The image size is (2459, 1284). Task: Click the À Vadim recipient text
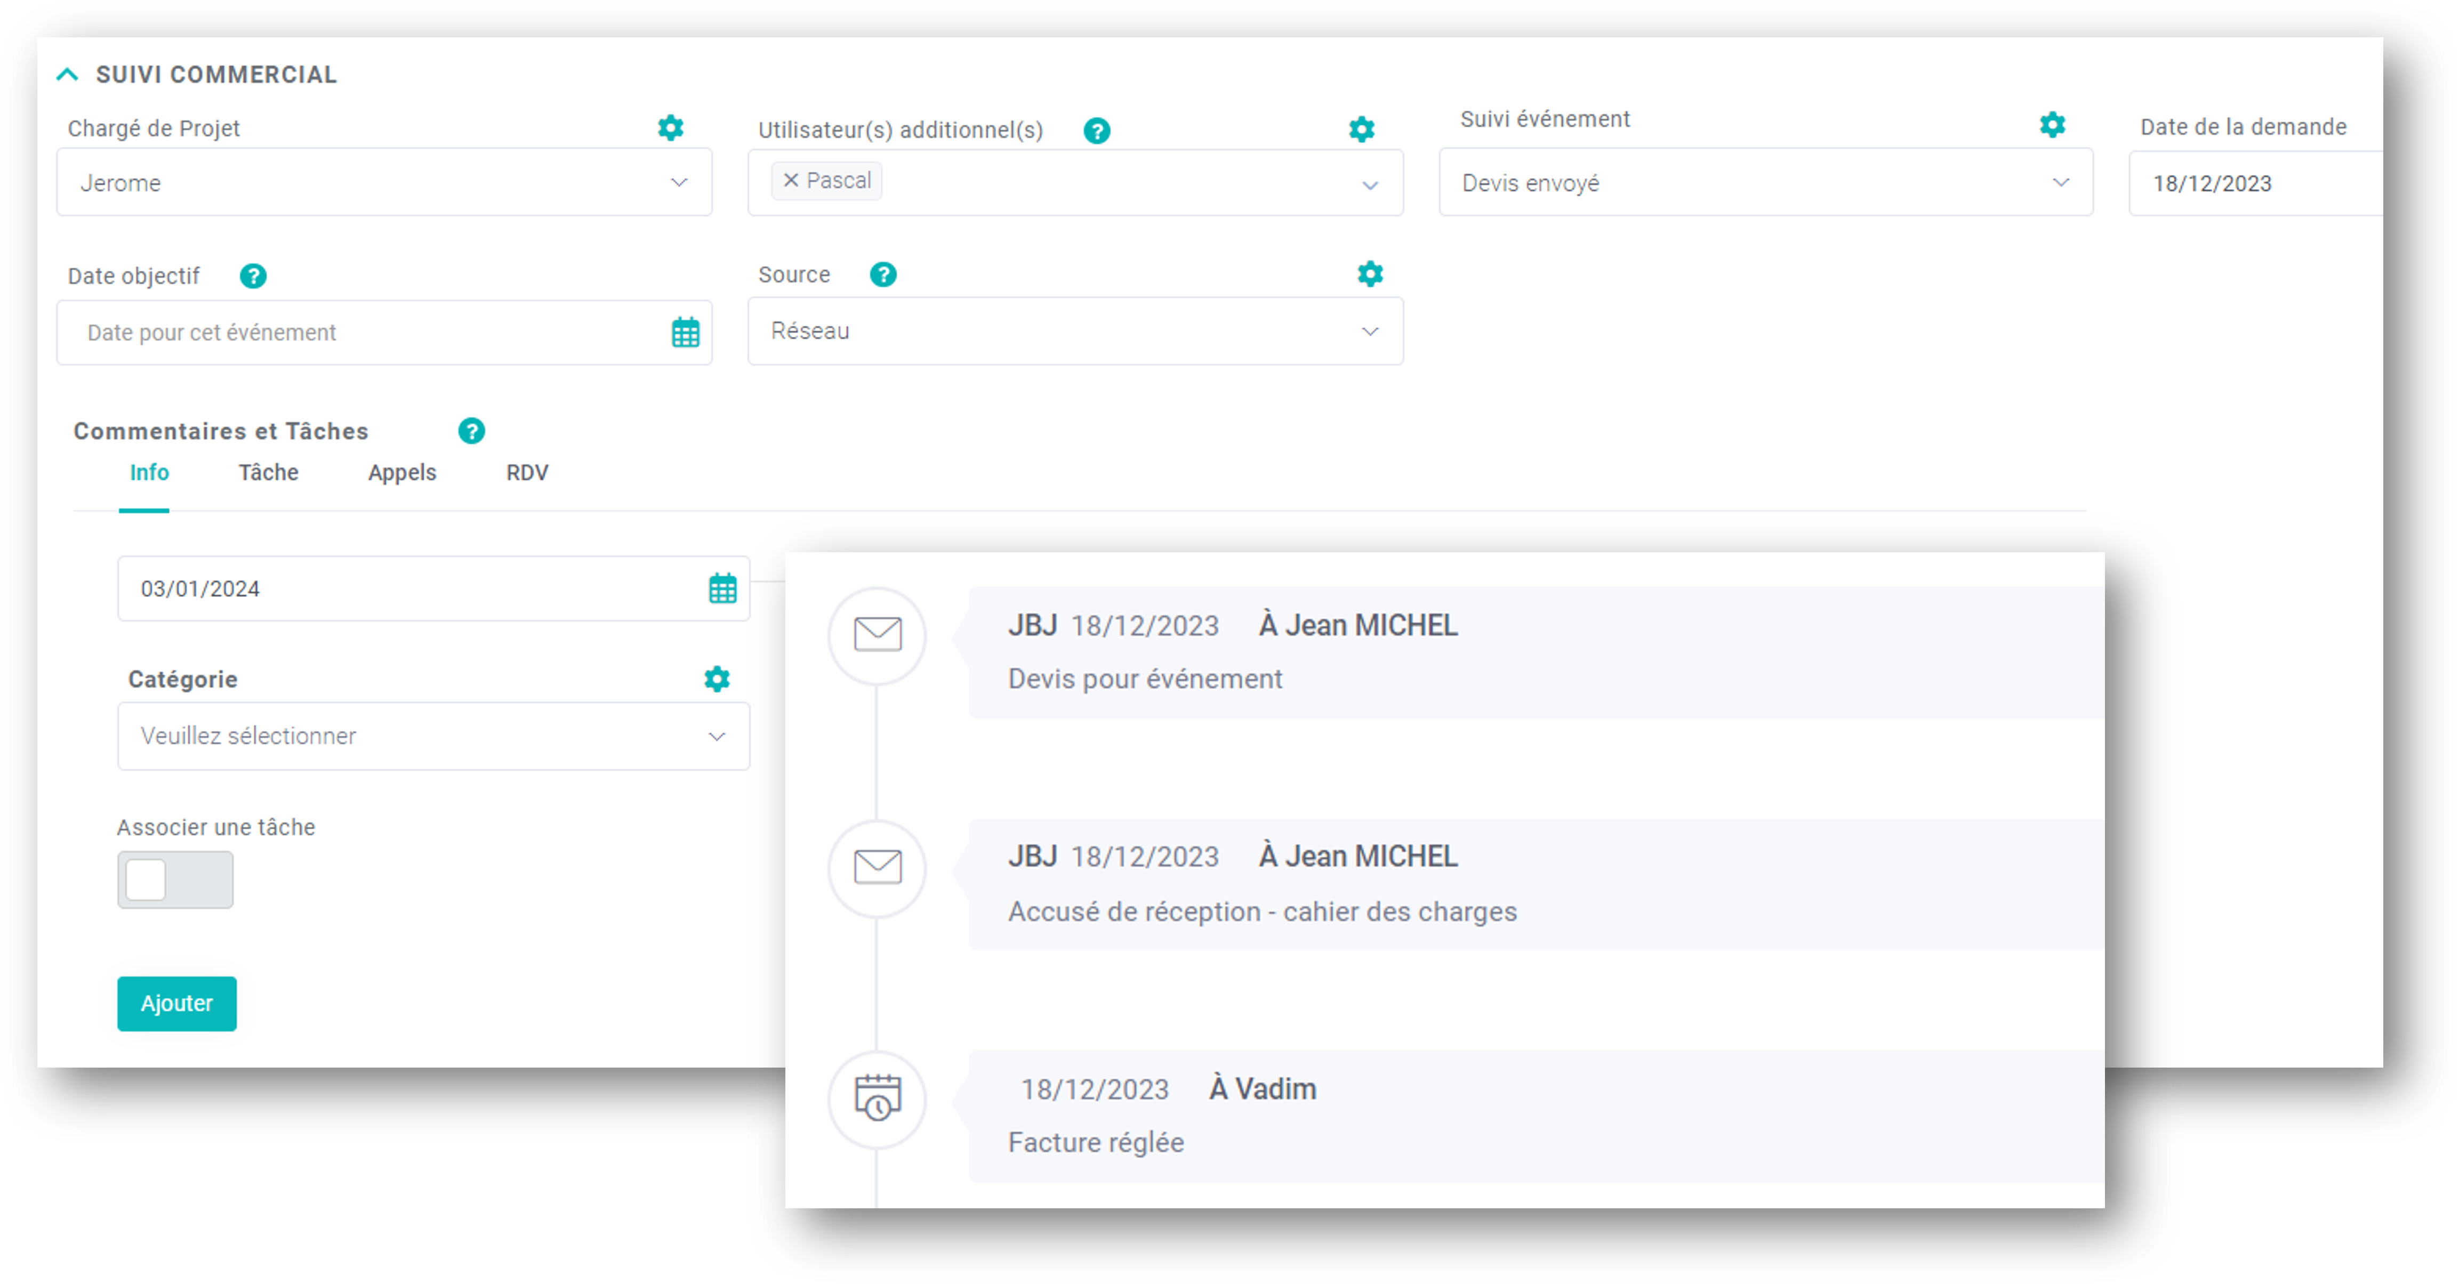tap(1263, 1088)
